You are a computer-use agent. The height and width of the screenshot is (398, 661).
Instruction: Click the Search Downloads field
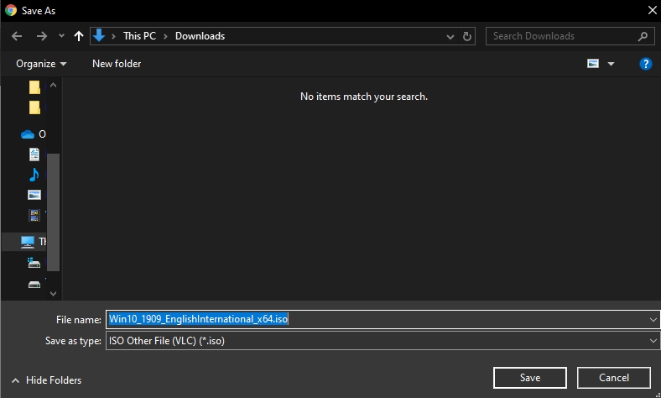coord(570,36)
